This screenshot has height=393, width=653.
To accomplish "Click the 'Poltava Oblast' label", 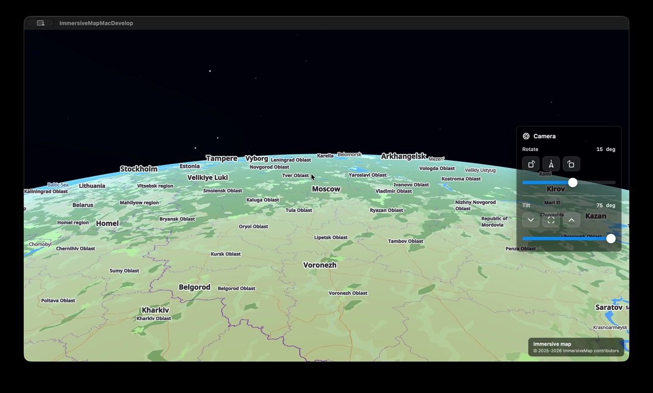I will pyautogui.click(x=58, y=301).
